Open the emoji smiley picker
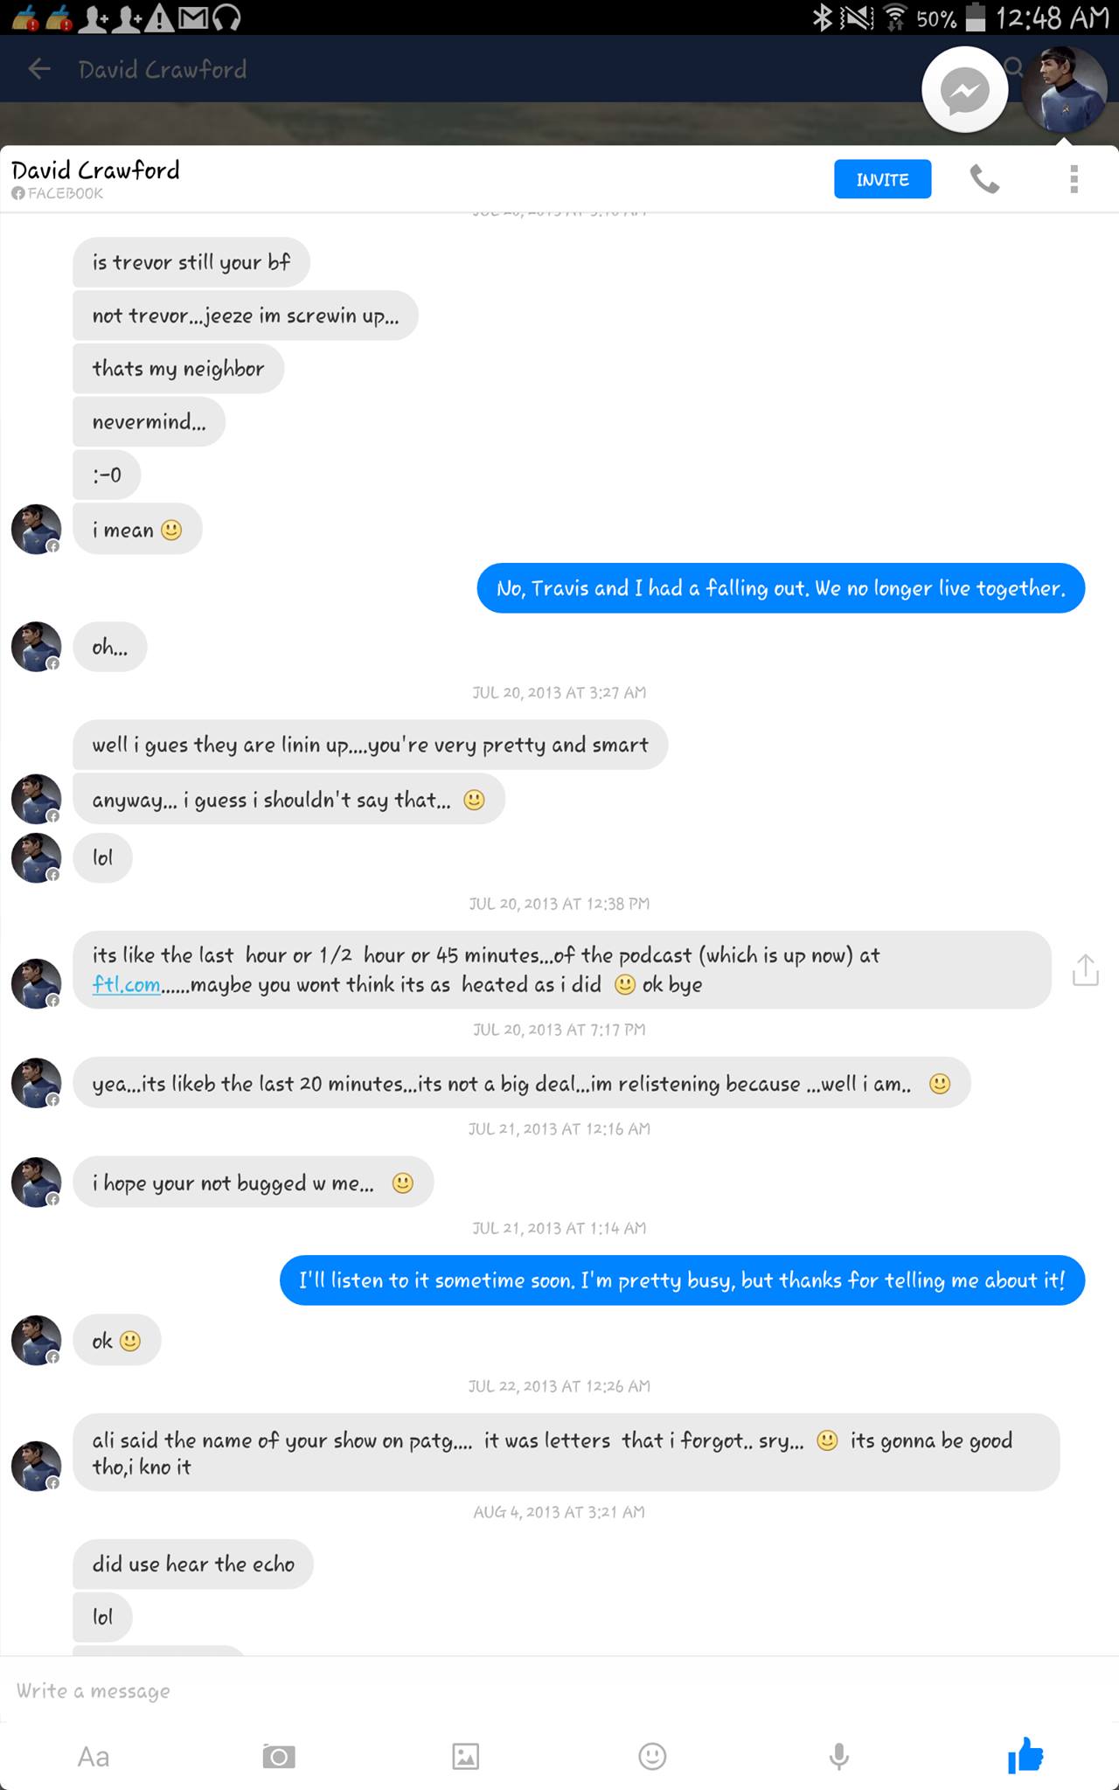This screenshot has height=1790, width=1119. pyautogui.click(x=652, y=1757)
